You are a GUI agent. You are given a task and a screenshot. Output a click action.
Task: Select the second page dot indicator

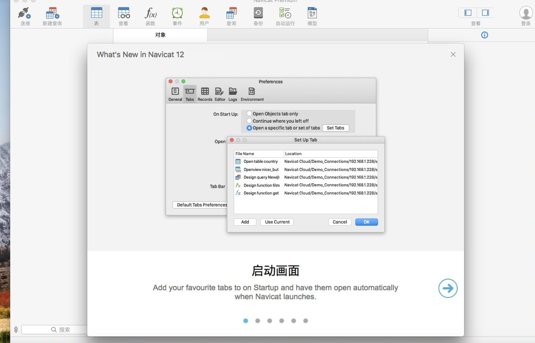coord(258,321)
